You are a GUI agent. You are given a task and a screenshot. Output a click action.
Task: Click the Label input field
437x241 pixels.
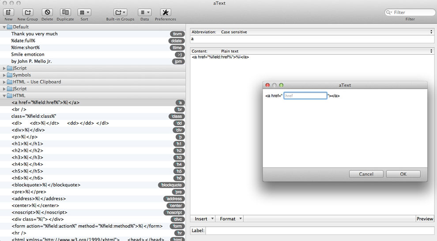320,230
